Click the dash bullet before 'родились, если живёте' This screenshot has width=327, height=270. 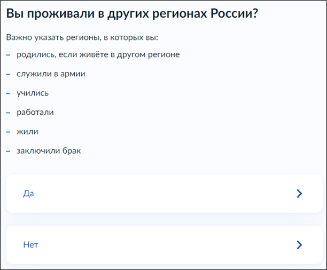point(9,55)
